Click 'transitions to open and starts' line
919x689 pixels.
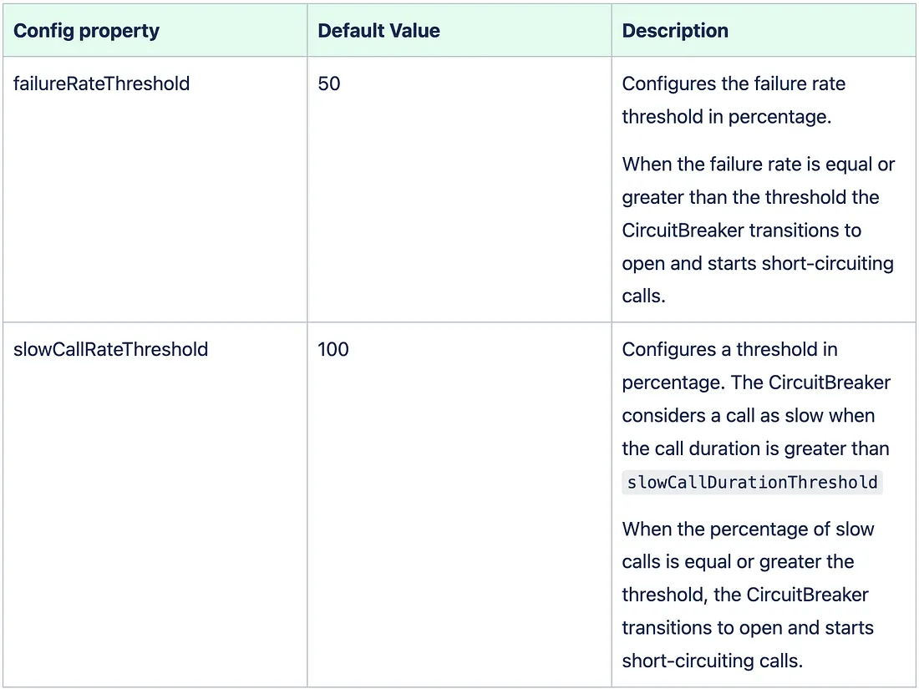pos(748,628)
